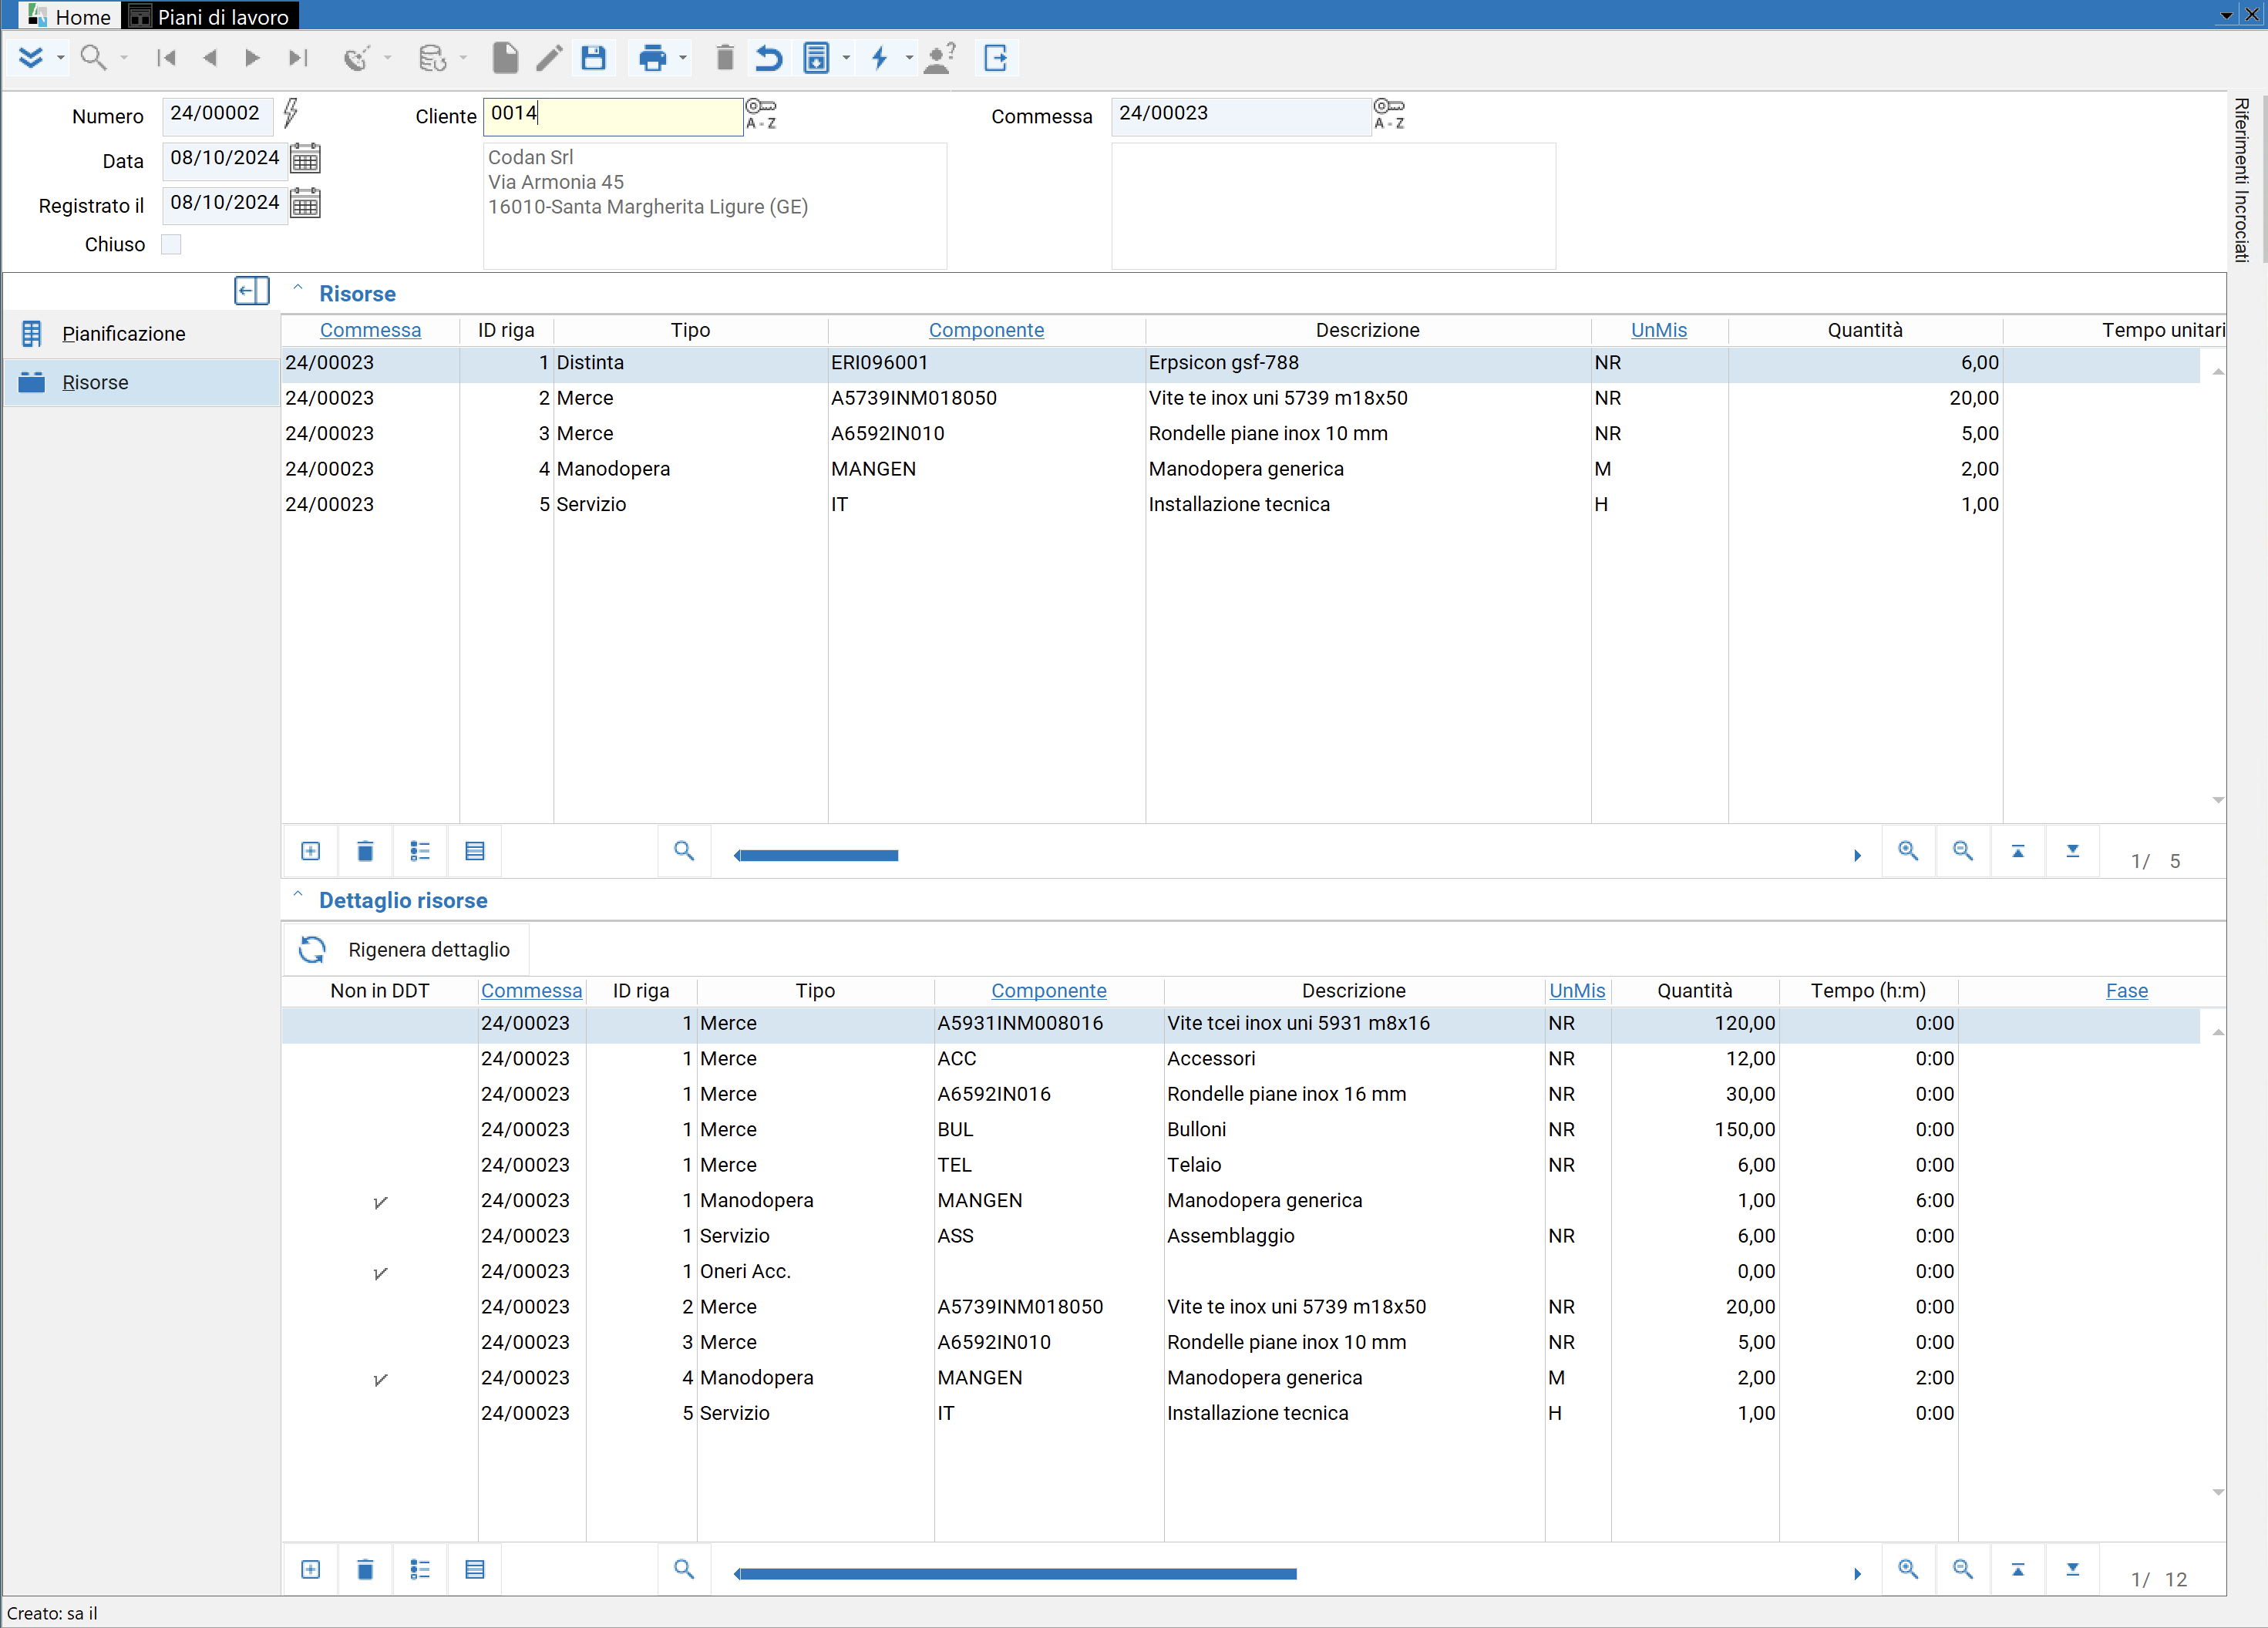Screen dimensions: 2268x1628
Task: Click the magnifier search icon in the top toolbar
Action: pyautogui.click(x=93, y=58)
